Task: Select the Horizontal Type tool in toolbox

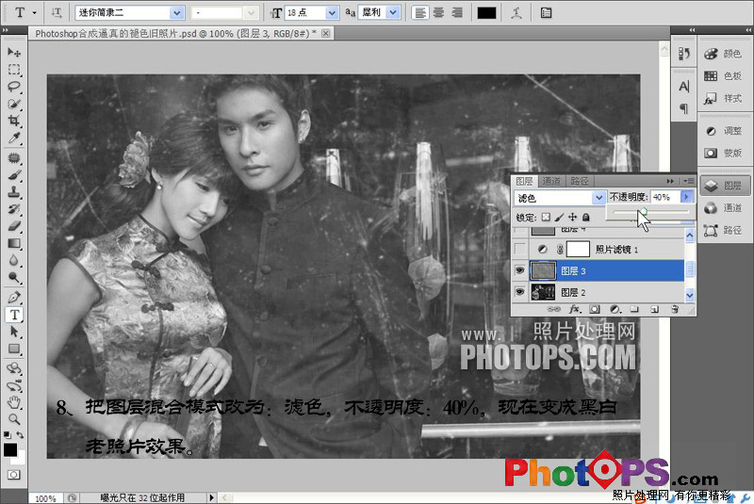Action: (14, 315)
